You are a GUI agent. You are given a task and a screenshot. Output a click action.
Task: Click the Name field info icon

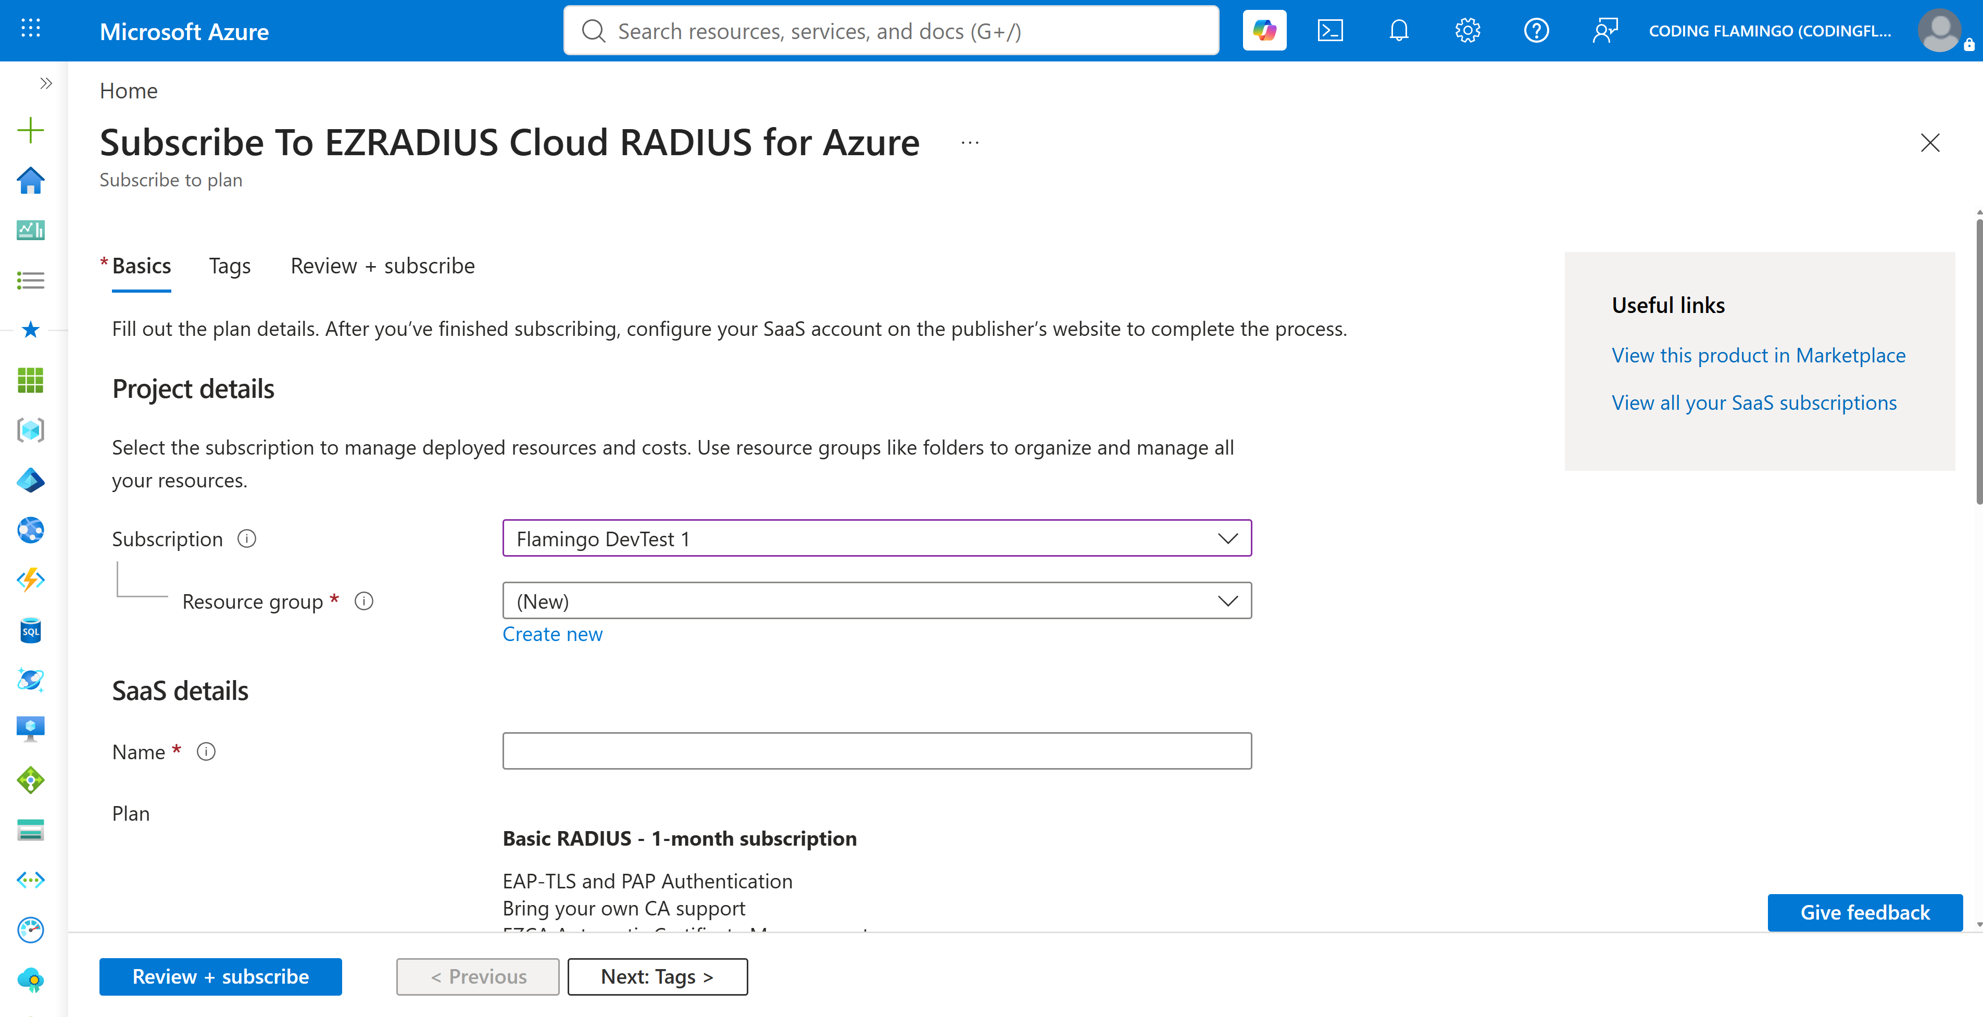pos(206,751)
